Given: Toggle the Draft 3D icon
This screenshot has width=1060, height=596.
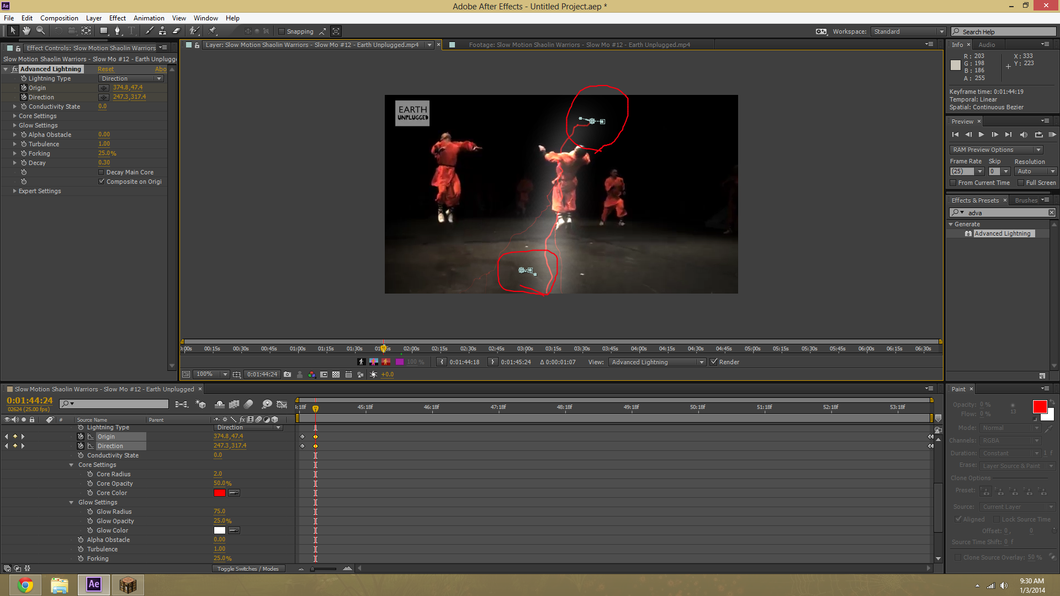Looking at the screenshot, I should click(x=200, y=405).
